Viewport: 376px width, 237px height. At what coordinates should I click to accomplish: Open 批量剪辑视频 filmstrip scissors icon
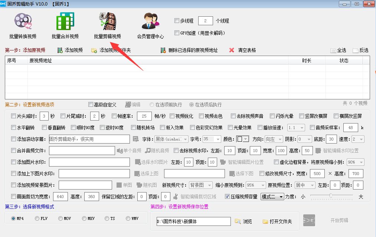[x=107, y=21]
